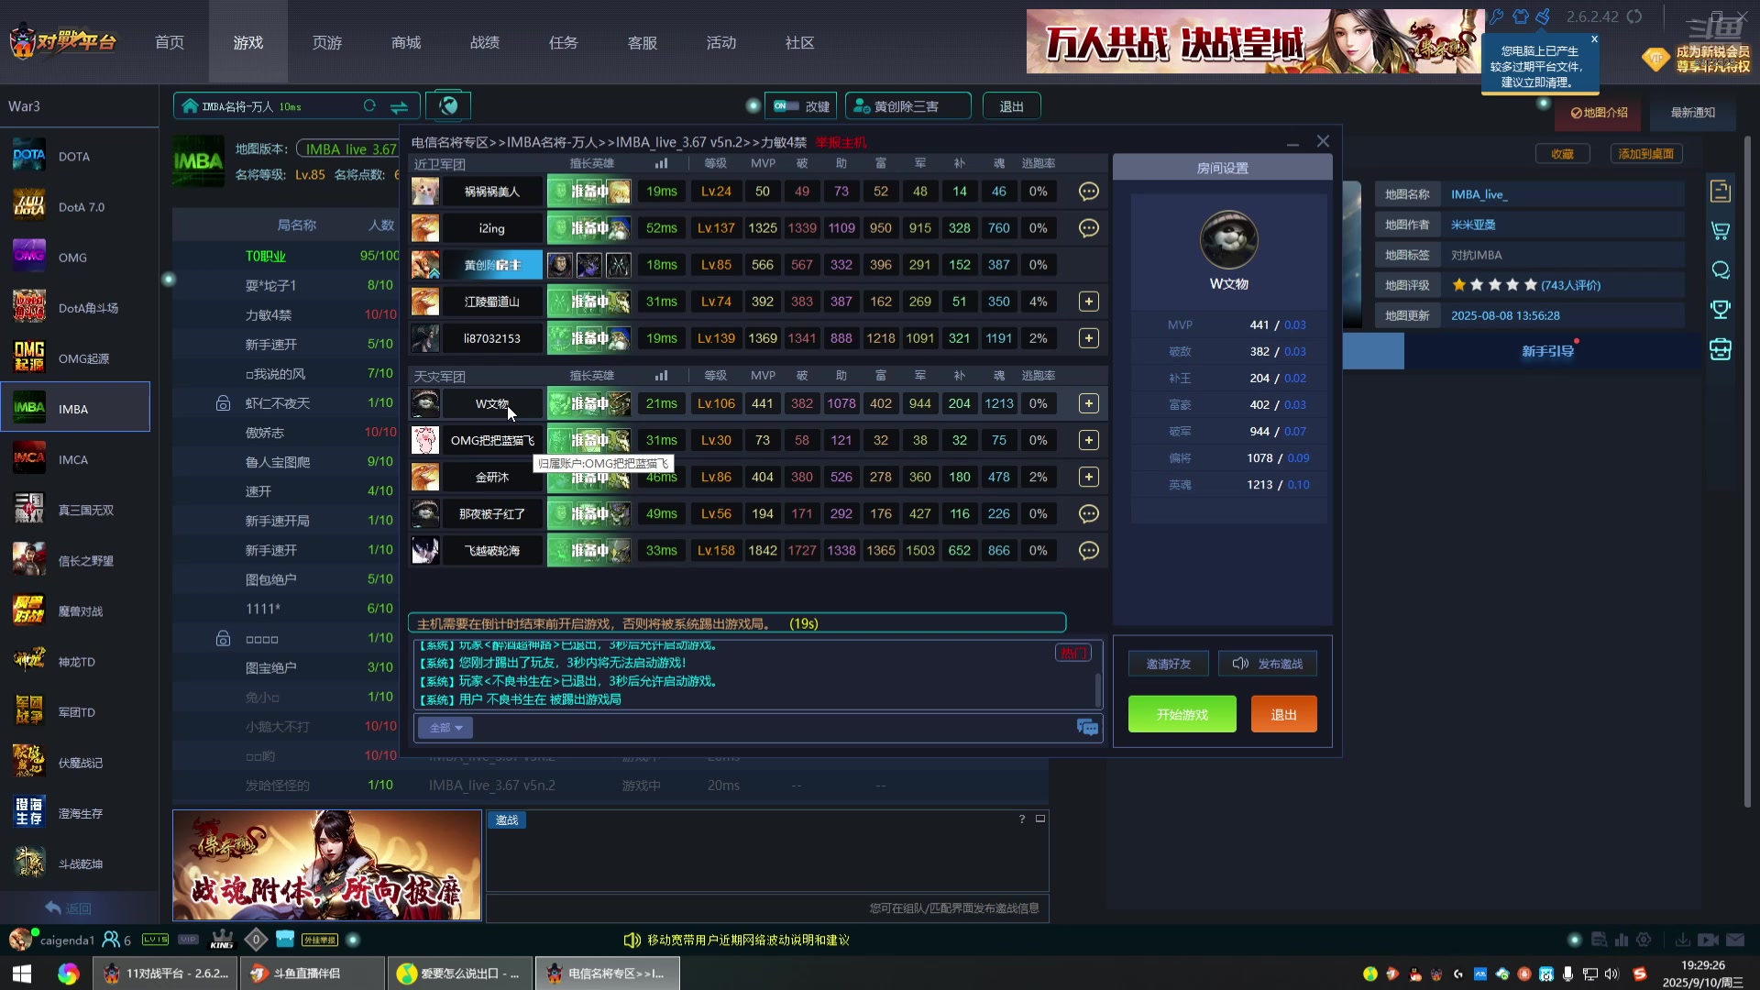Open chat bubble for 飞越破轮海 row

pyautogui.click(x=1088, y=550)
